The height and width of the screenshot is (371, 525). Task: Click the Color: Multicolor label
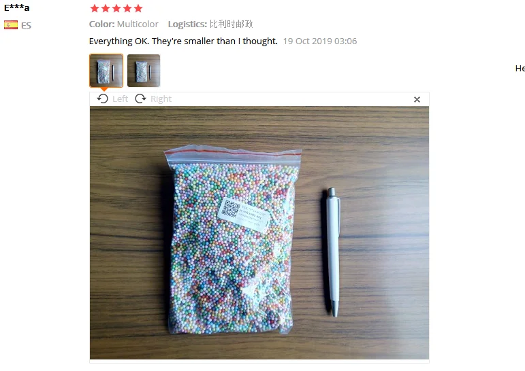coord(123,24)
